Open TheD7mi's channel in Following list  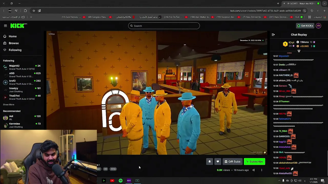pyautogui.click(x=22, y=97)
